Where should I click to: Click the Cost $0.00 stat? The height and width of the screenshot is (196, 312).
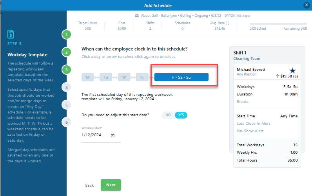(x=122, y=25)
